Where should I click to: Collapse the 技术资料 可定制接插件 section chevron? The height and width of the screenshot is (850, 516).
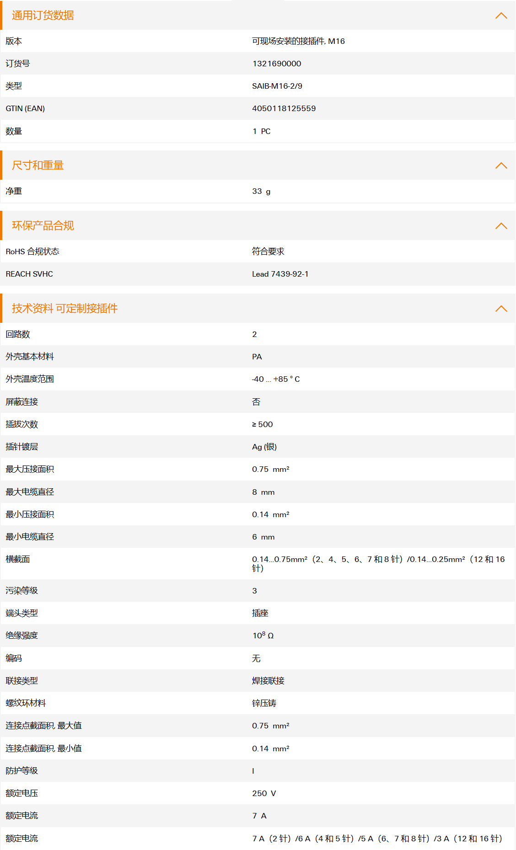point(501,309)
